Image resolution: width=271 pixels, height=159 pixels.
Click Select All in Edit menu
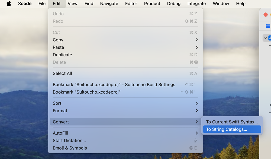click(x=63, y=73)
